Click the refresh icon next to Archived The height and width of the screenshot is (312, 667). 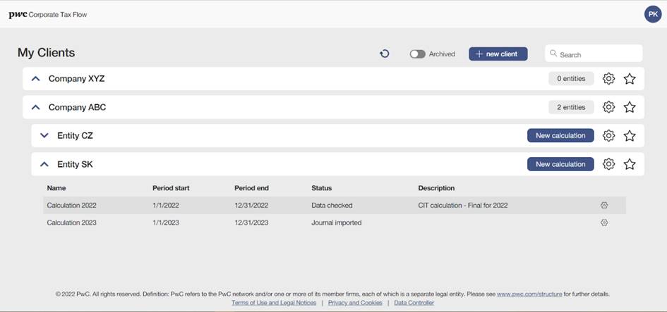(x=385, y=54)
